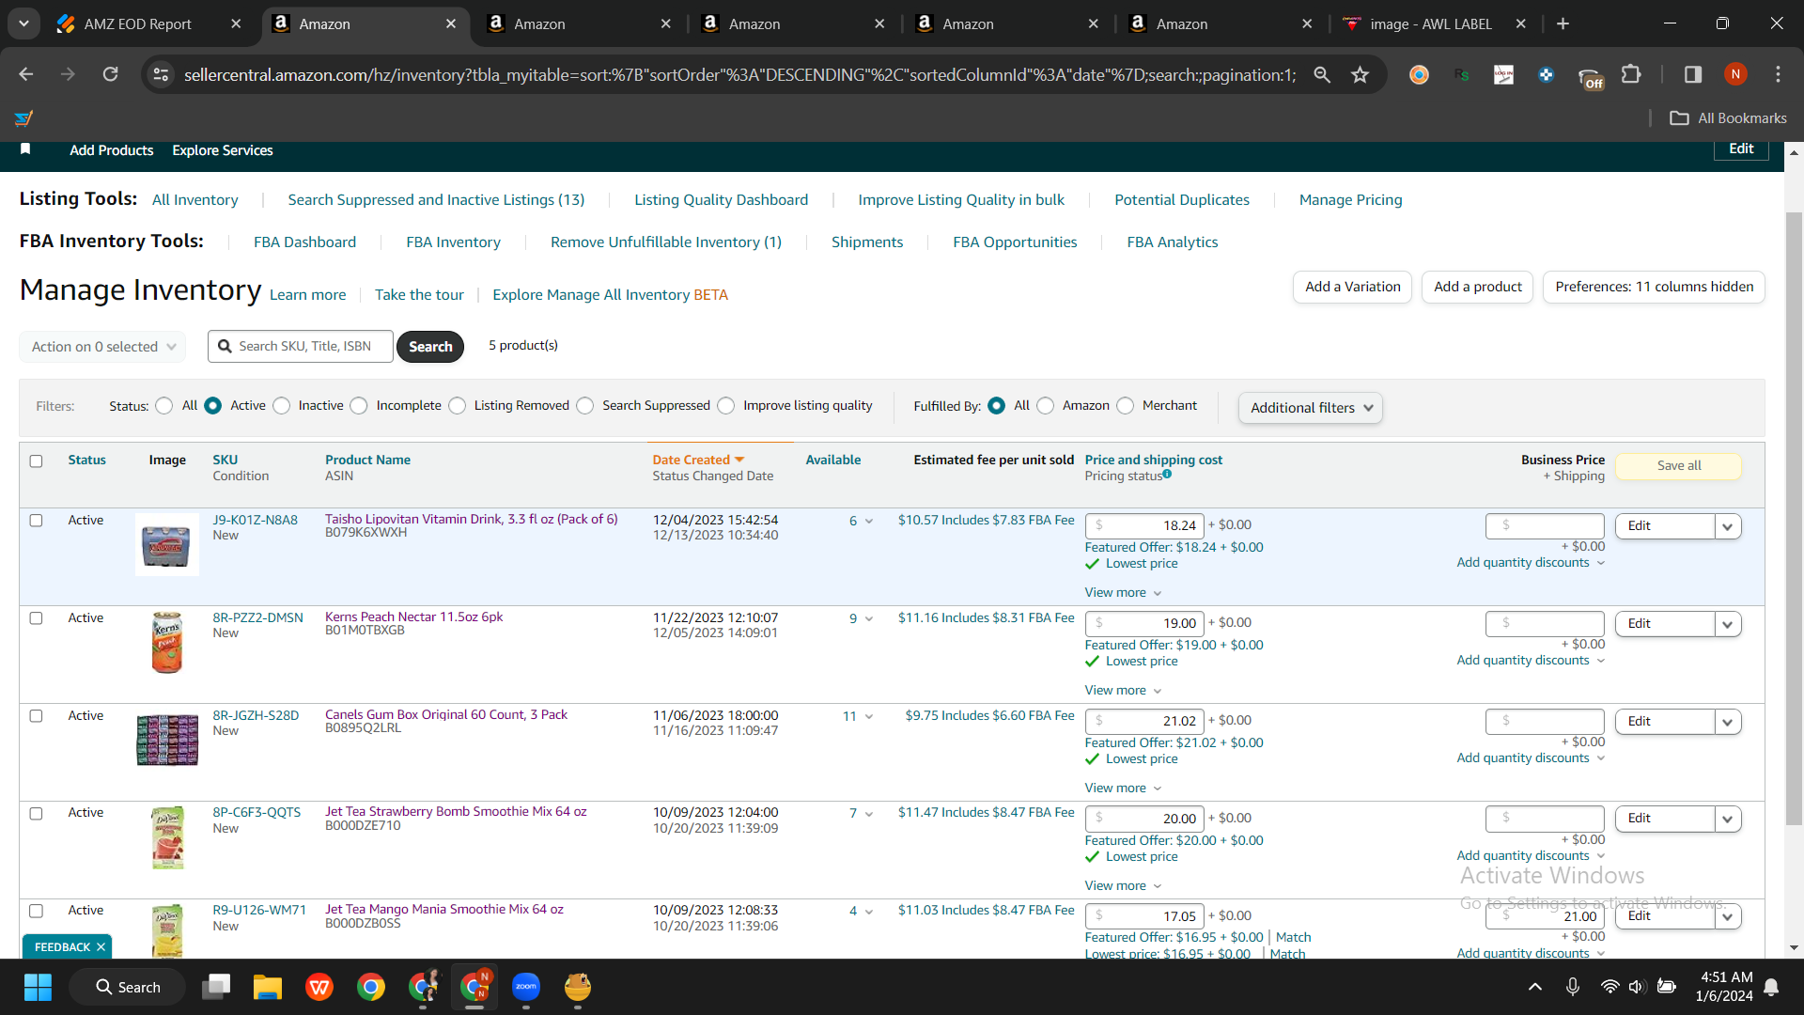Open the Shipments tool link
1804x1015 pixels.
point(866,242)
